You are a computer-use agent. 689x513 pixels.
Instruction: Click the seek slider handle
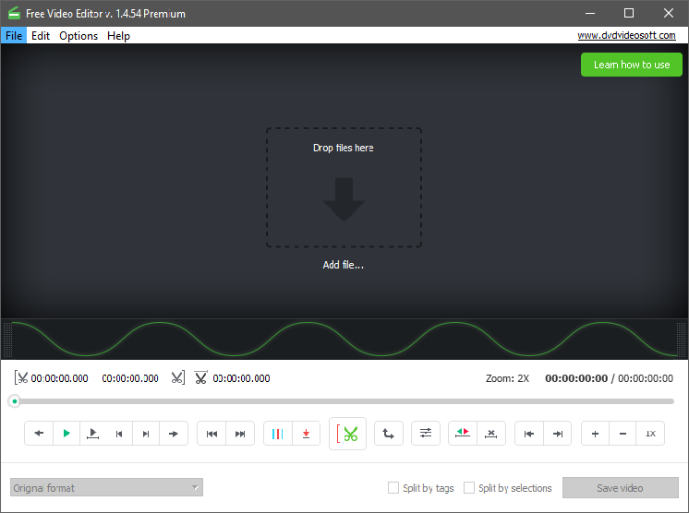tap(15, 401)
